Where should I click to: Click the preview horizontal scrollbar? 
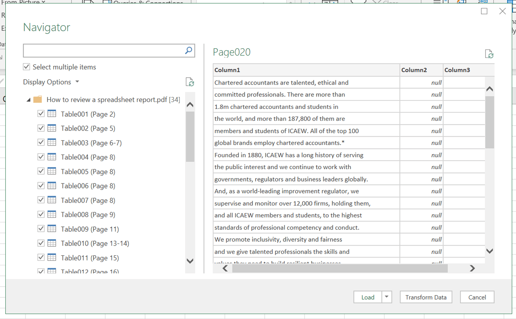(340, 268)
